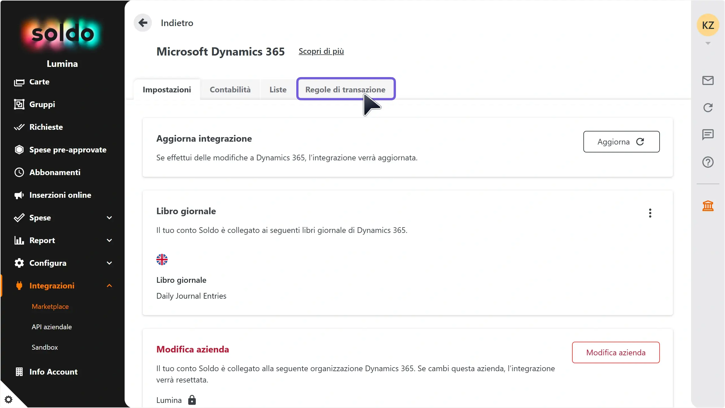Click the Microsoft Dynamics 365 heading
The image size is (725, 408).
pos(221,52)
